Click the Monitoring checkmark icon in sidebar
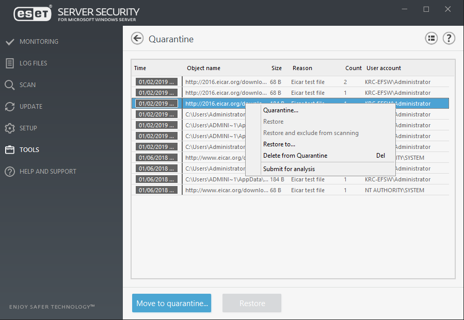Image resolution: width=464 pixels, height=320 pixels. tap(10, 42)
